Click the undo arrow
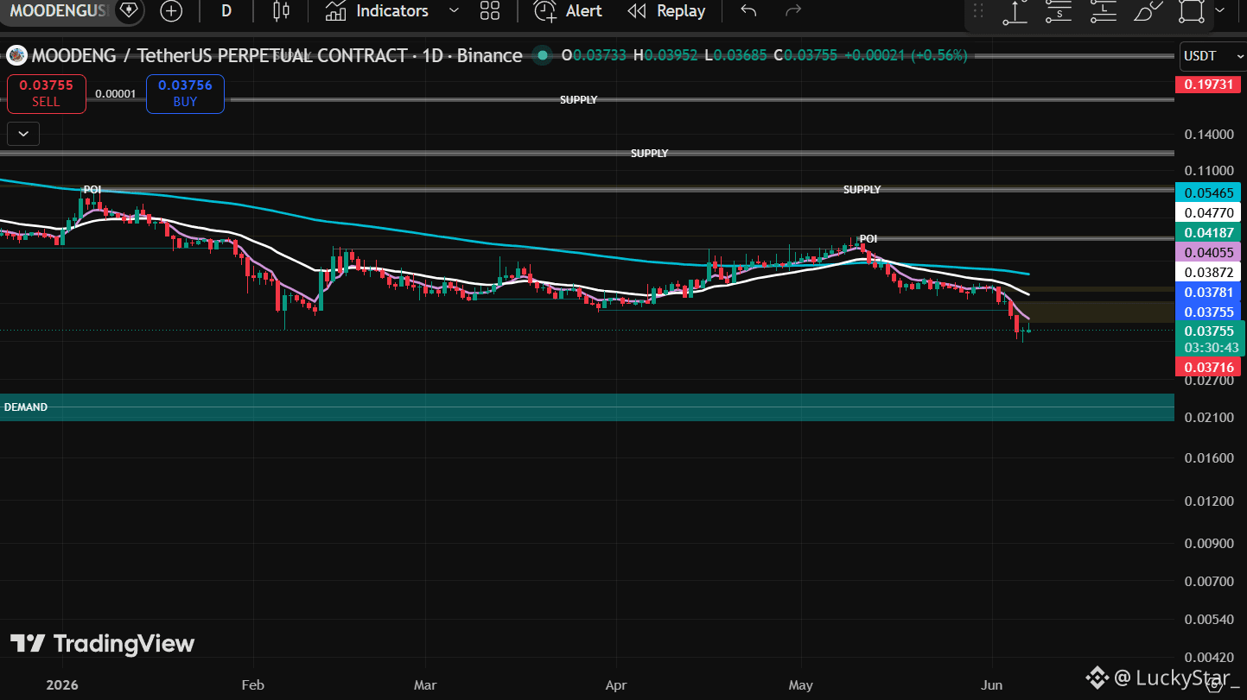1247x700 pixels. click(x=749, y=11)
